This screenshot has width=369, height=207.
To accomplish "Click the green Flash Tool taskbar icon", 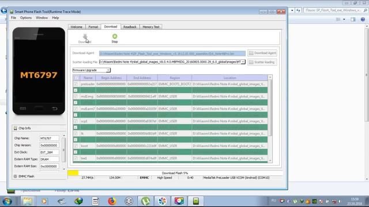I will tap(196, 201).
